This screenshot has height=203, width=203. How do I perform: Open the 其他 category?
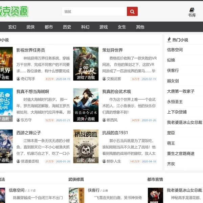coord(140,27)
